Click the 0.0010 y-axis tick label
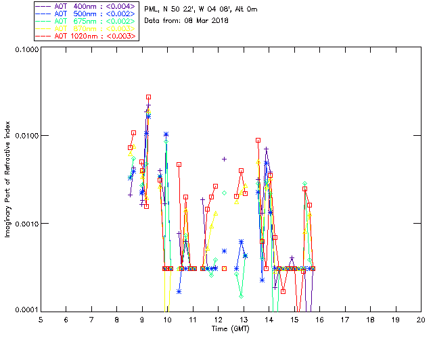Viewport: 433px width, 346px height. pos(26,224)
